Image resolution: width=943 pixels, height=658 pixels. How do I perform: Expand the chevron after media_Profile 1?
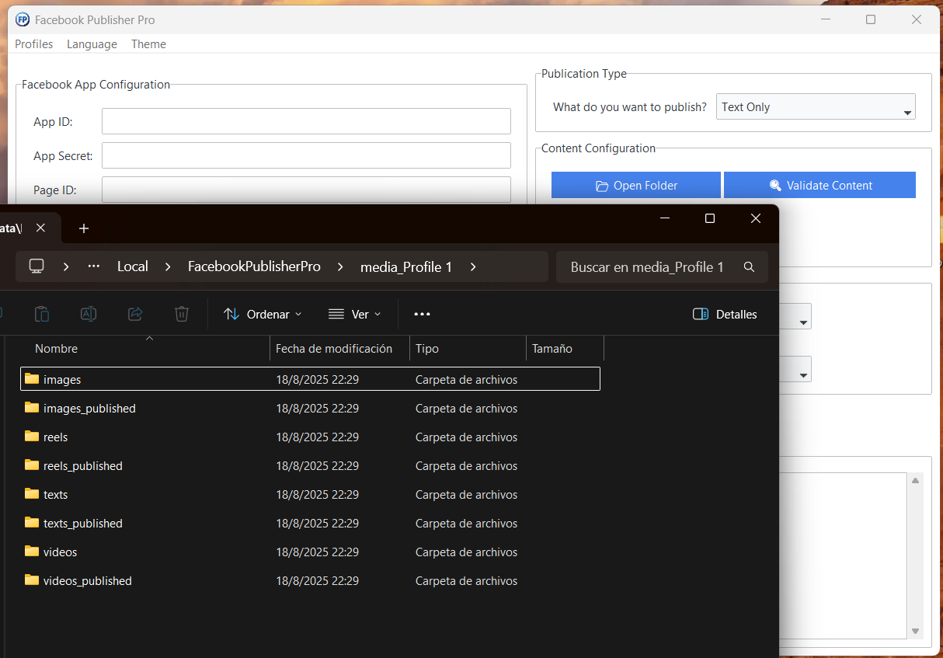click(x=473, y=266)
